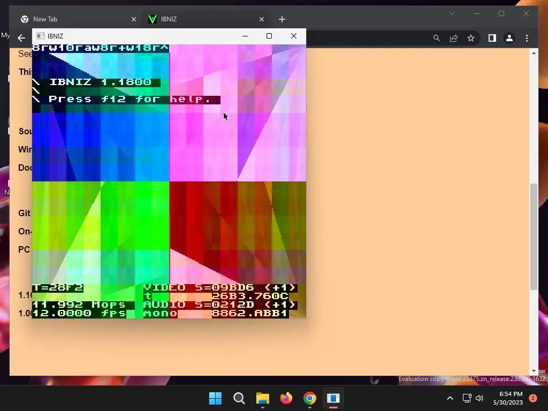Open the volume control in the system tray
548x411 pixels.
point(479,398)
